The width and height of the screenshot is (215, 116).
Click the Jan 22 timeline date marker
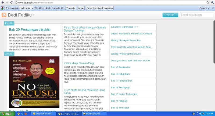[9, 53]
